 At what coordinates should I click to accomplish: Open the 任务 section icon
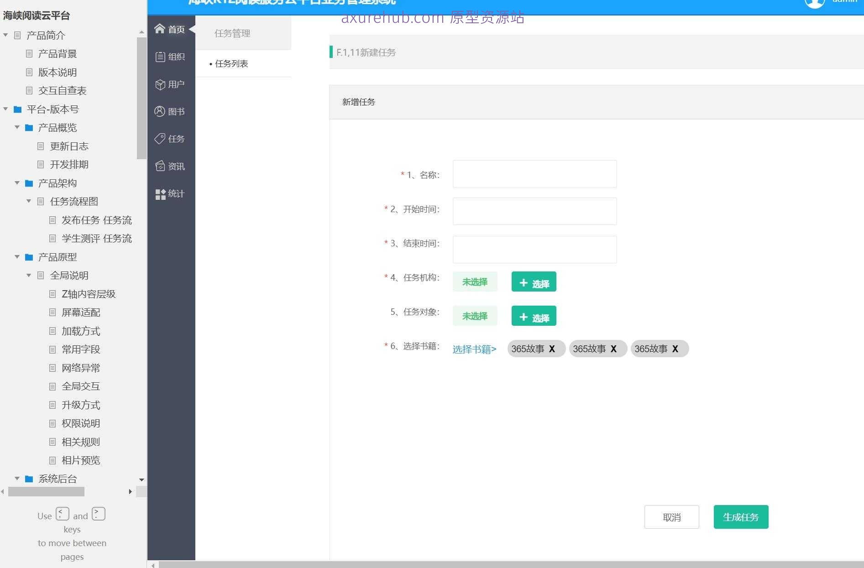pyautogui.click(x=171, y=139)
